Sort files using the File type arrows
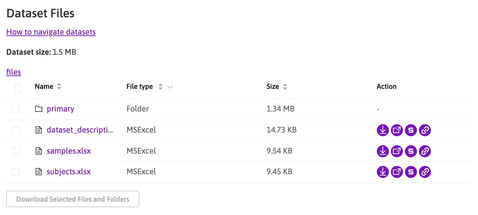Screen dimensions: 478x215 pyautogui.click(x=161, y=87)
